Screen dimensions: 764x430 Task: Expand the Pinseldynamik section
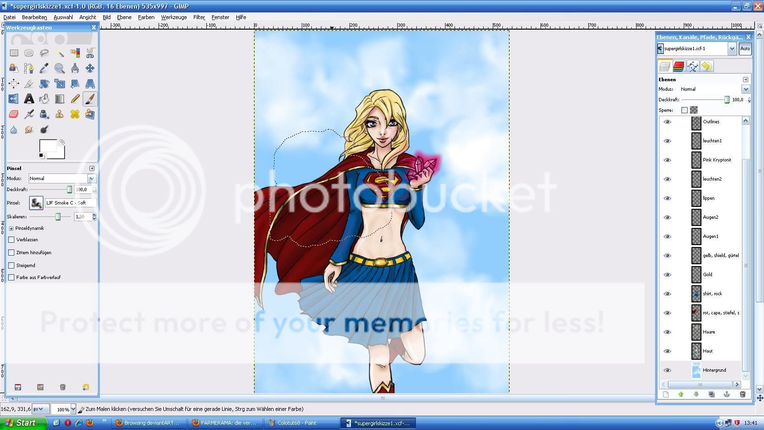click(x=11, y=228)
